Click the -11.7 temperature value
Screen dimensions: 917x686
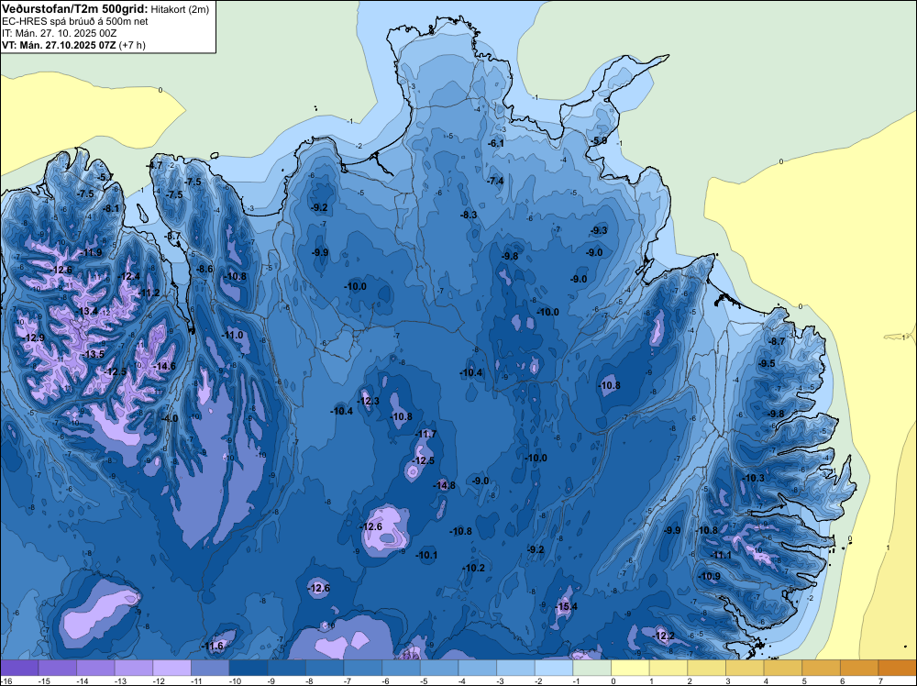[425, 434]
